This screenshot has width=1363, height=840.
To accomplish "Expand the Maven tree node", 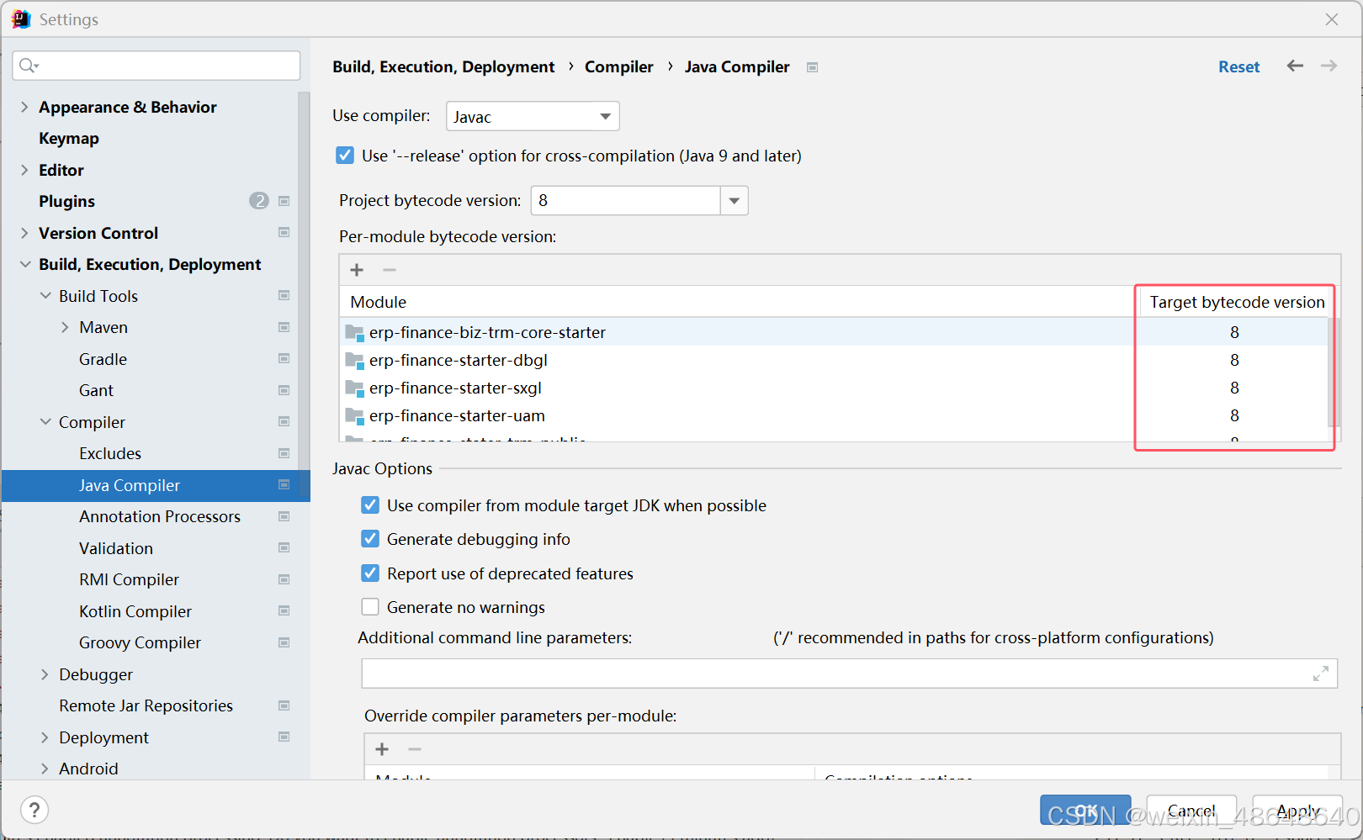I will click(x=65, y=327).
